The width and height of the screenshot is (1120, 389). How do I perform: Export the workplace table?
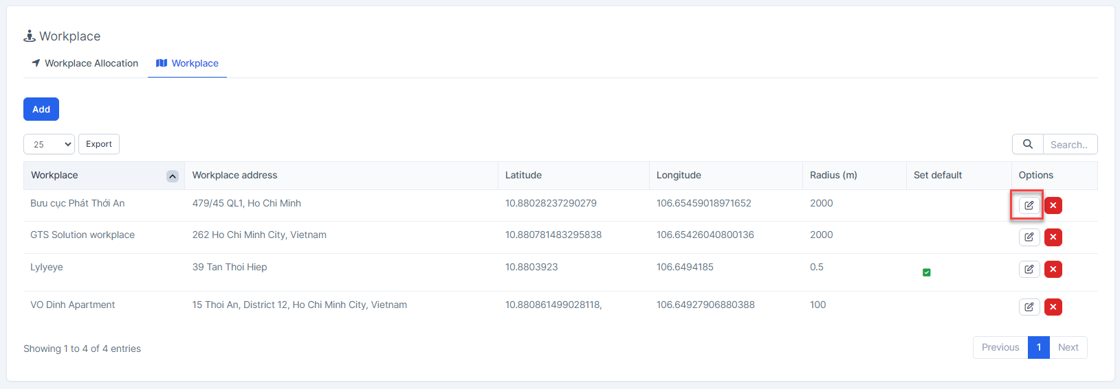(x=99, y=144)
